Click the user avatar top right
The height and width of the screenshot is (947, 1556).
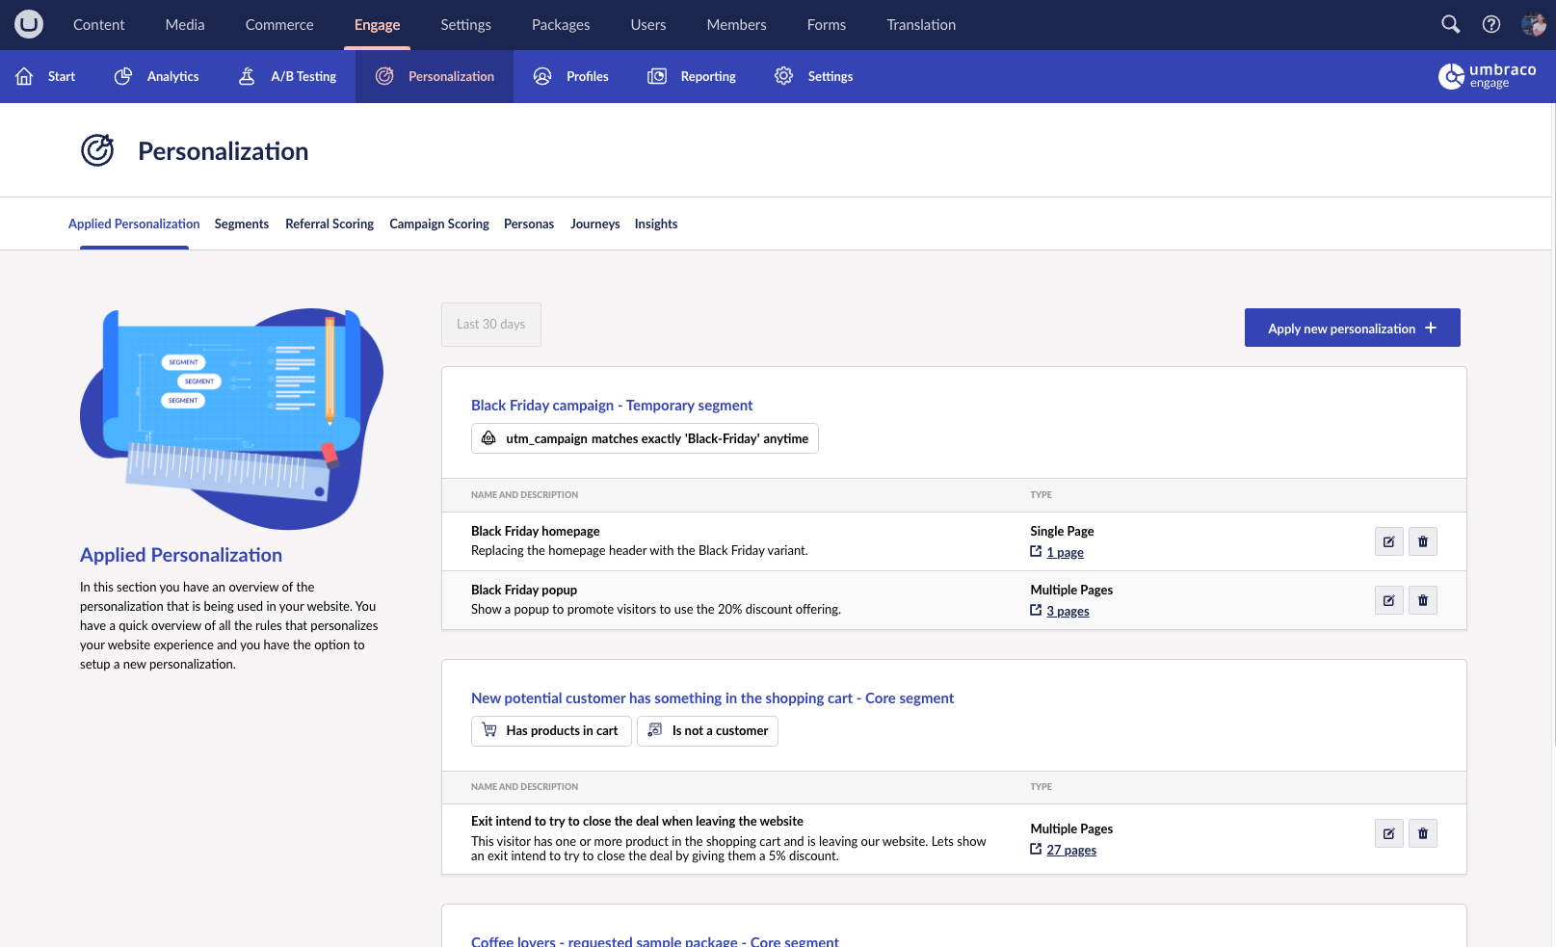click(x=1534, y=24)
